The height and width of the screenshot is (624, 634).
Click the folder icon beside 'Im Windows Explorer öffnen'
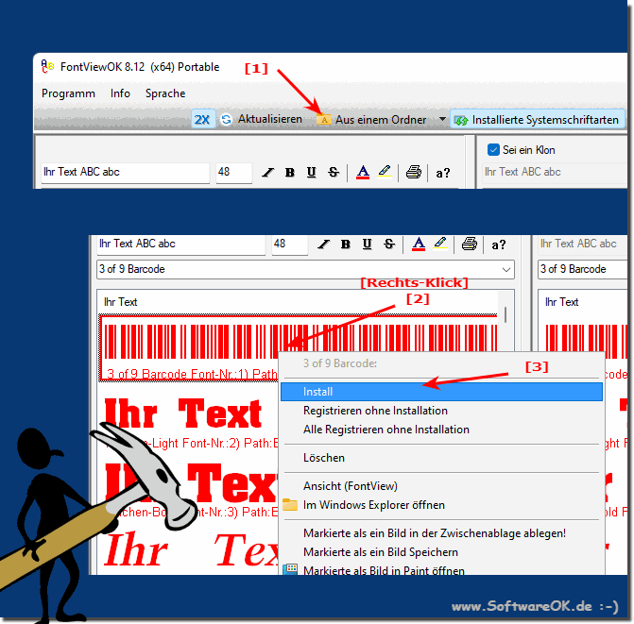coord(290,504)
